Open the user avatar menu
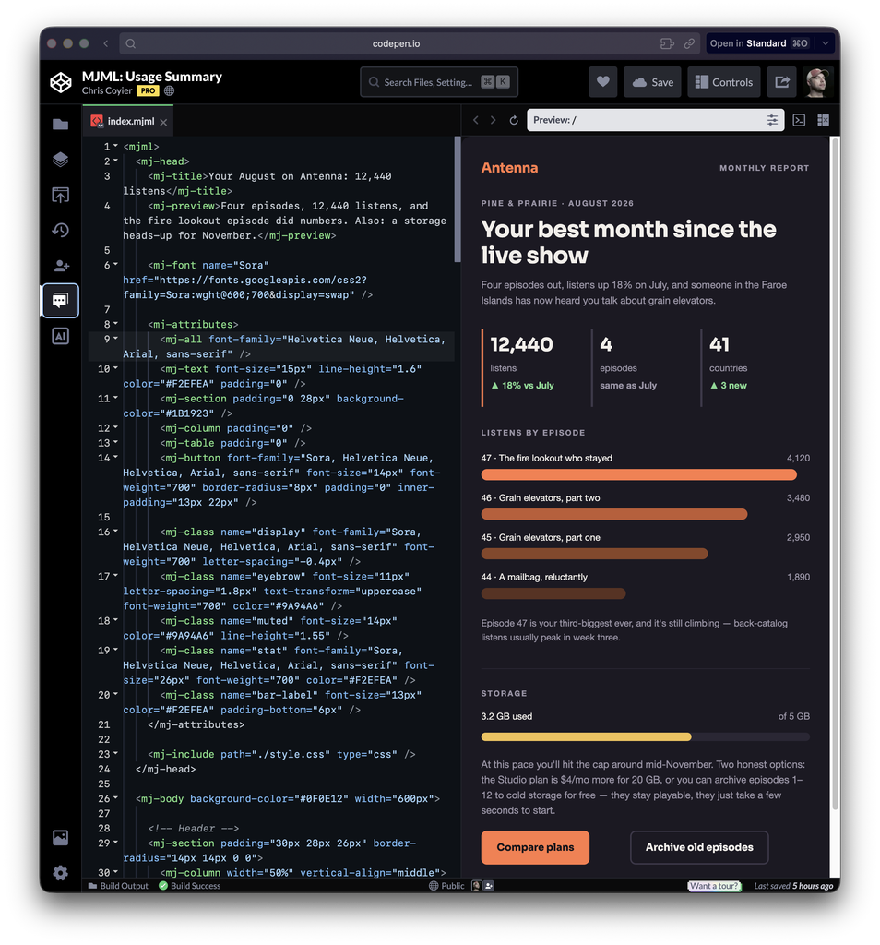The image size is (880, 945). (818, 82)
